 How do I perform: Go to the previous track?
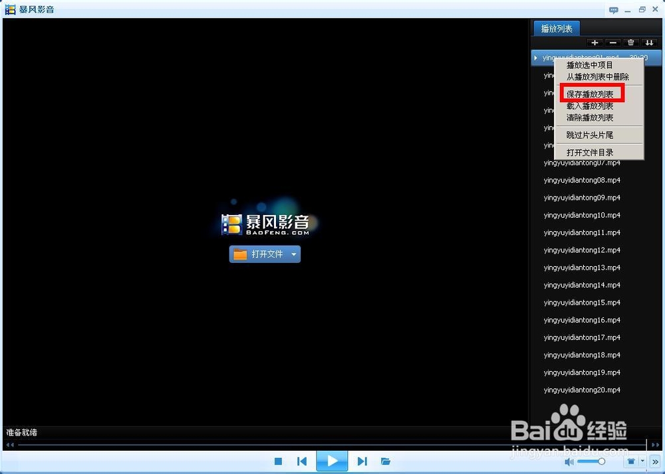pyautogui.click(x=302, y=461)
